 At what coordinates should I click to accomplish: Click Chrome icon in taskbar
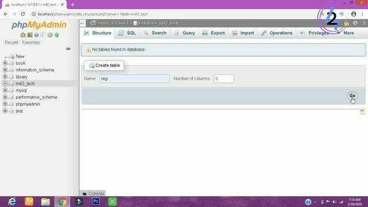63,202
